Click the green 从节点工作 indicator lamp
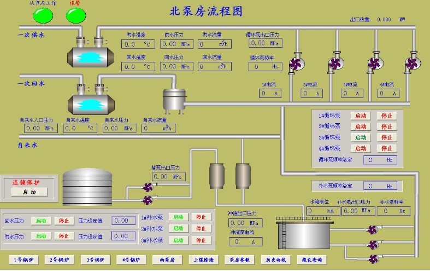 (43, 15)
